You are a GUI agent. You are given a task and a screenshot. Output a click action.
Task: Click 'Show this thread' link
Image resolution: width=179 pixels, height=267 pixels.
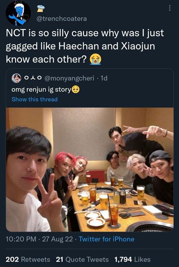pyautogui.click(x=35, y=99)
